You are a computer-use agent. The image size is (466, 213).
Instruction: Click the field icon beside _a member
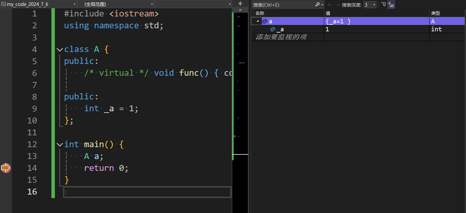273,29
